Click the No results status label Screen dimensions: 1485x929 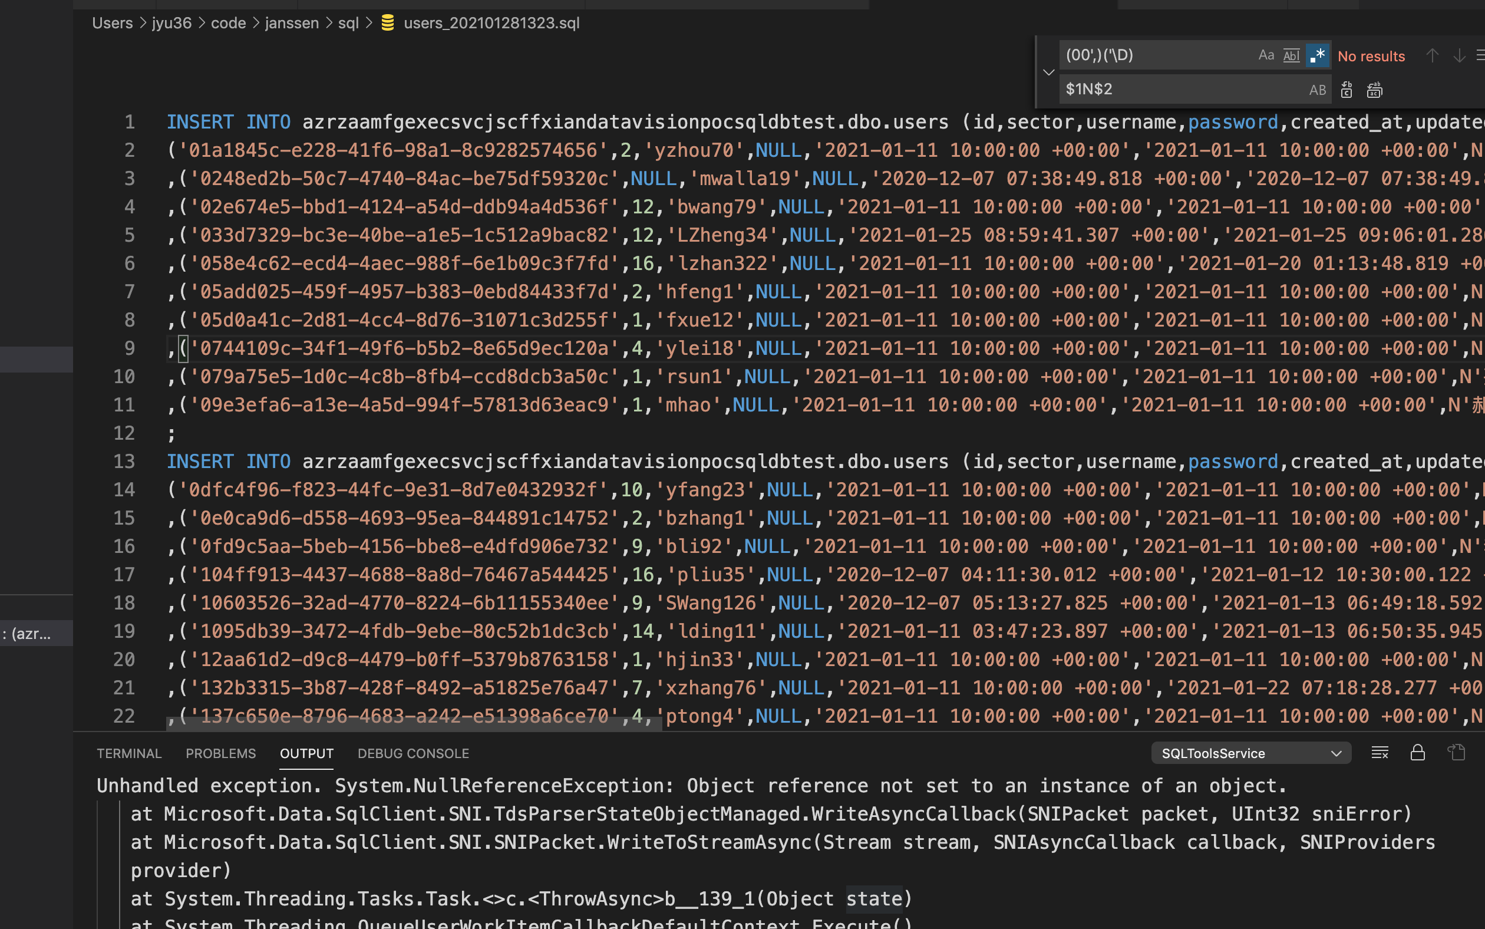1371,57
